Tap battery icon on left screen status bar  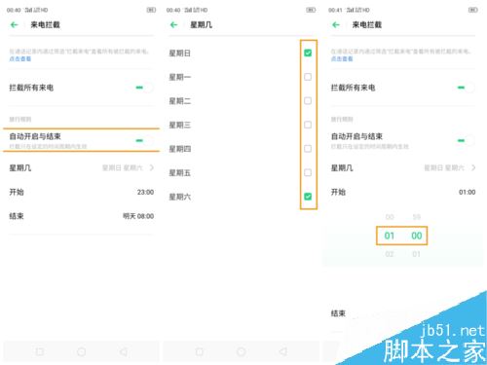(x=151, y=10)
